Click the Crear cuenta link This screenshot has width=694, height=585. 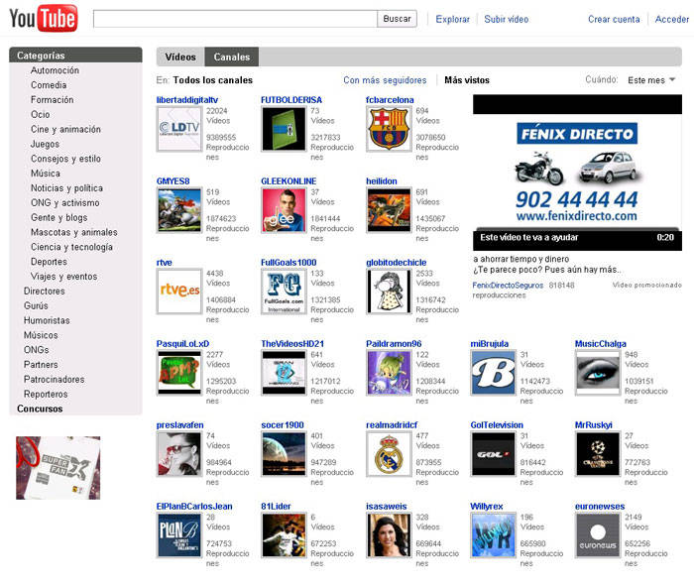pyautogui.click(x=614, y=19)
